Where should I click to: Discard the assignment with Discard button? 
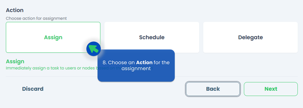(x=33, y=89)
